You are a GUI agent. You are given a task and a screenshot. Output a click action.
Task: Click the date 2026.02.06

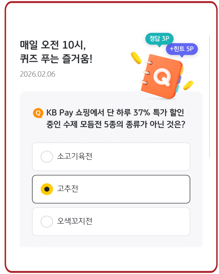(x=37, y=74)
